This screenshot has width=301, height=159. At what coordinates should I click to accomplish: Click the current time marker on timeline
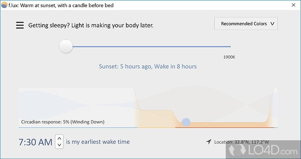186,122
